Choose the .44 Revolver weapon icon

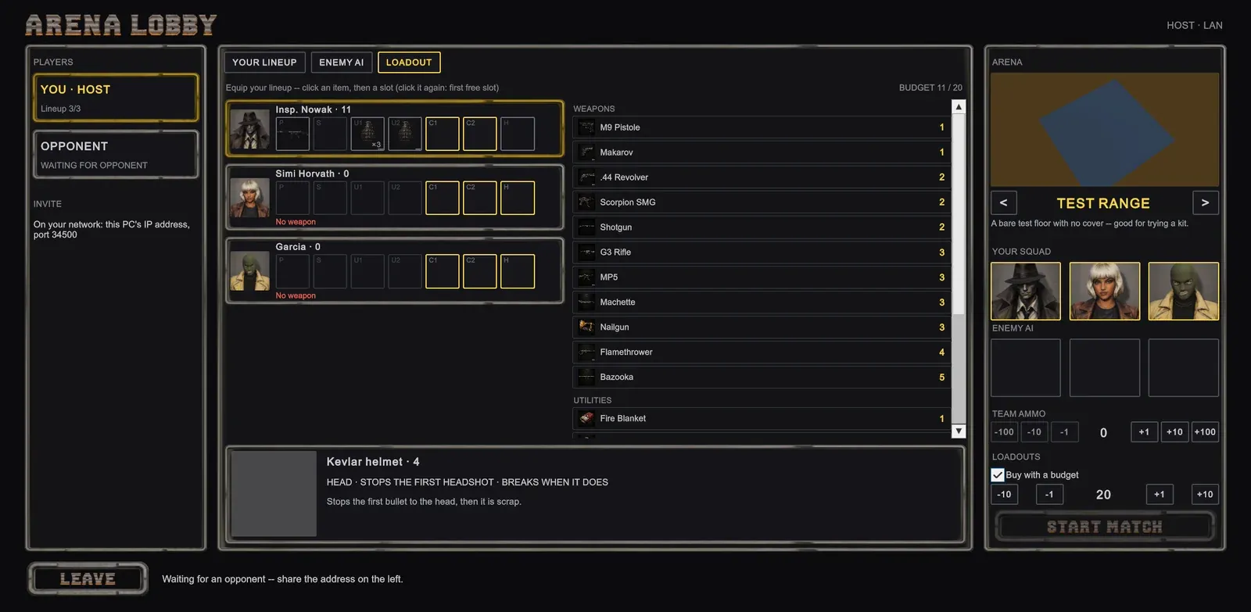pos(586,177)
